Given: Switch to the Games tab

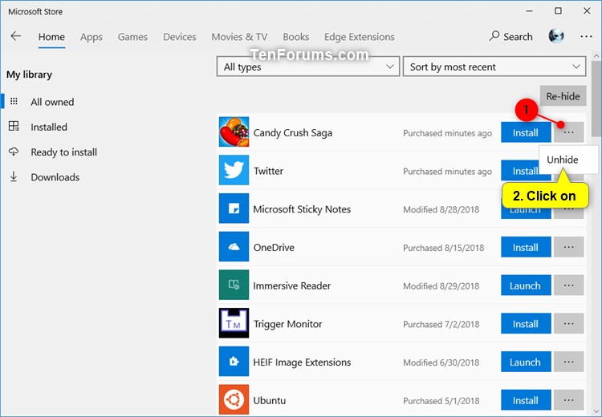Looking at the screenshot, I should click(132, 37).
